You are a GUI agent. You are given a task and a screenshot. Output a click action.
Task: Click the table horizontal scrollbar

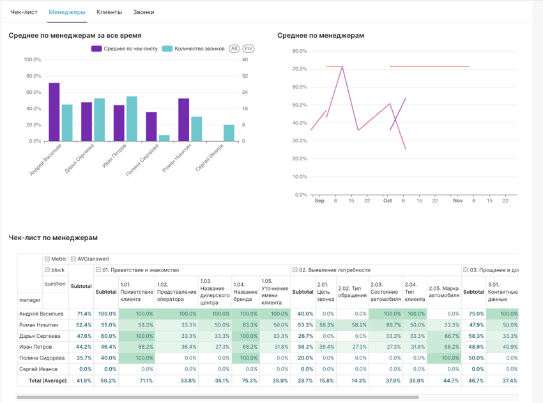point(211,397)
